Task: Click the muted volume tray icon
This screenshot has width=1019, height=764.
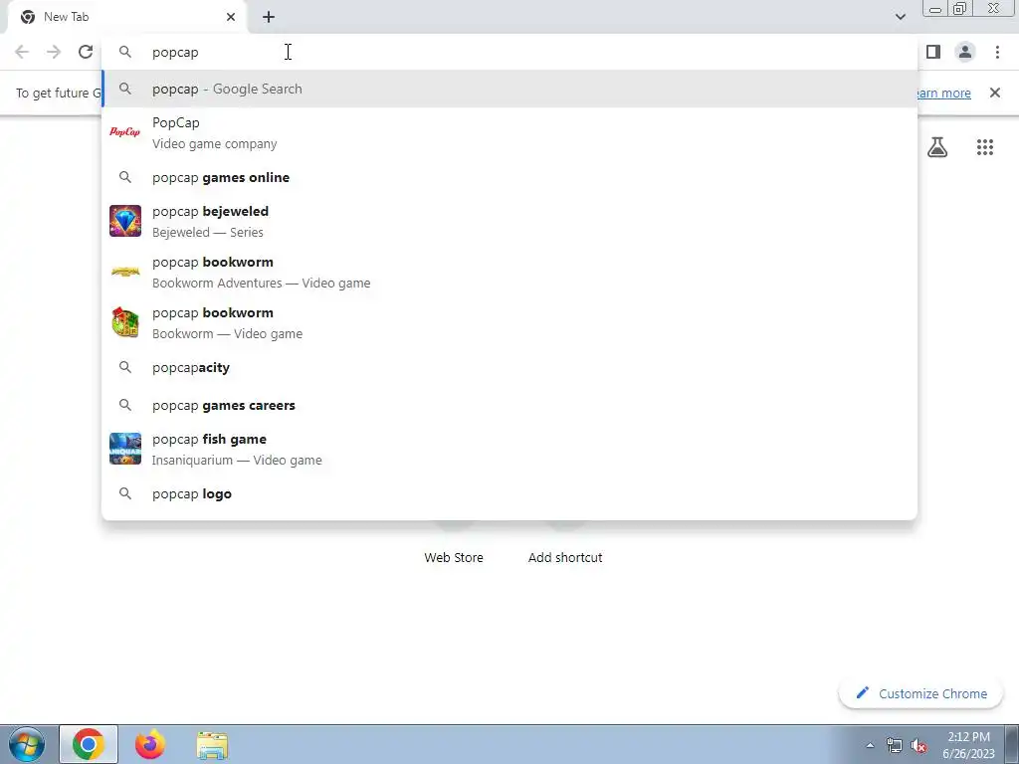Action: click(x=918, y=746)
